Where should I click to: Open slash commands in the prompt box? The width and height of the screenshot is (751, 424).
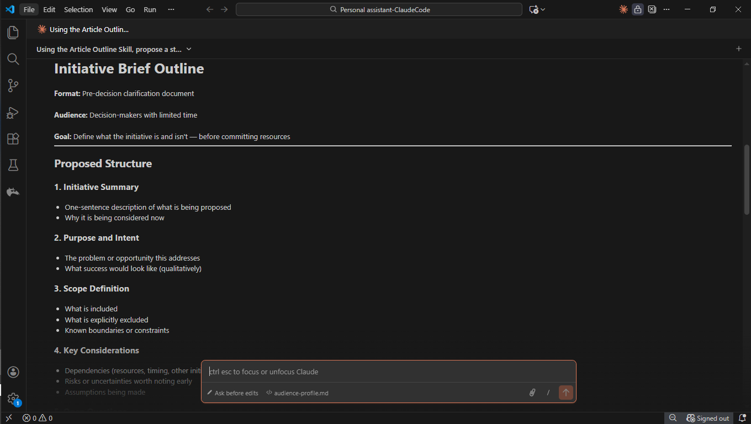[x=548, y=393]
